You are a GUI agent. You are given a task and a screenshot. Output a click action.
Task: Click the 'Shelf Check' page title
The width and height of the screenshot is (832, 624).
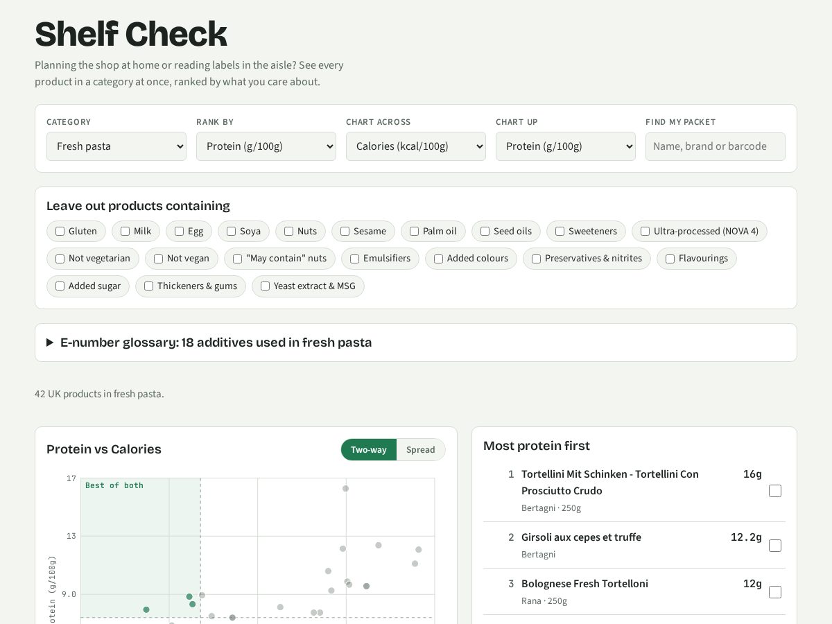[x=131, y=33]
